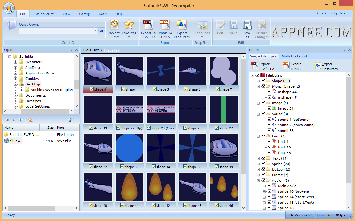Uncheck the shape 3 checkbox
The image size is (355, 221).
point(92,89)
